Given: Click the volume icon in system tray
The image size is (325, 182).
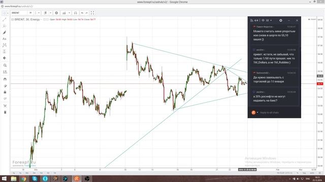Looking at the screenshot, I should [x=298, y=178].
